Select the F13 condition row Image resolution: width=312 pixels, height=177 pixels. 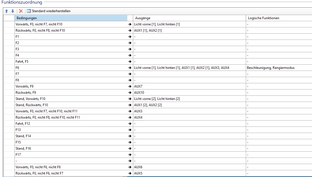tap(71, 130)
